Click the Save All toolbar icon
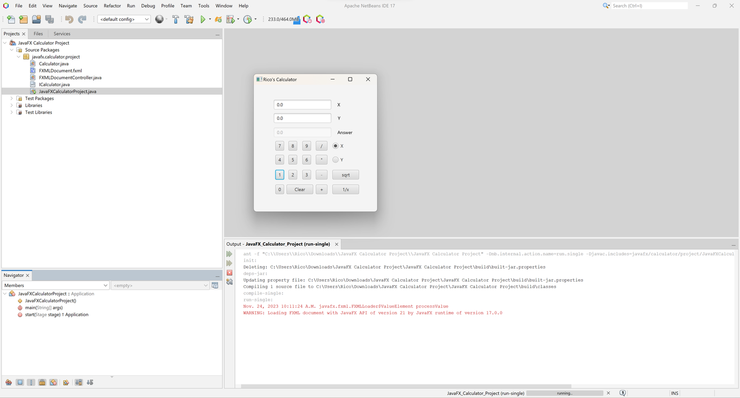 tap(49, 19)
